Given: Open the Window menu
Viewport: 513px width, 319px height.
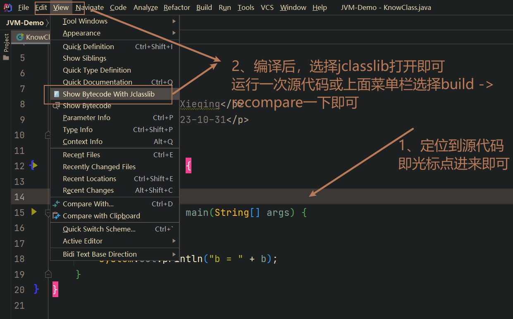Looking at the screenshot, I should point(293,7).
